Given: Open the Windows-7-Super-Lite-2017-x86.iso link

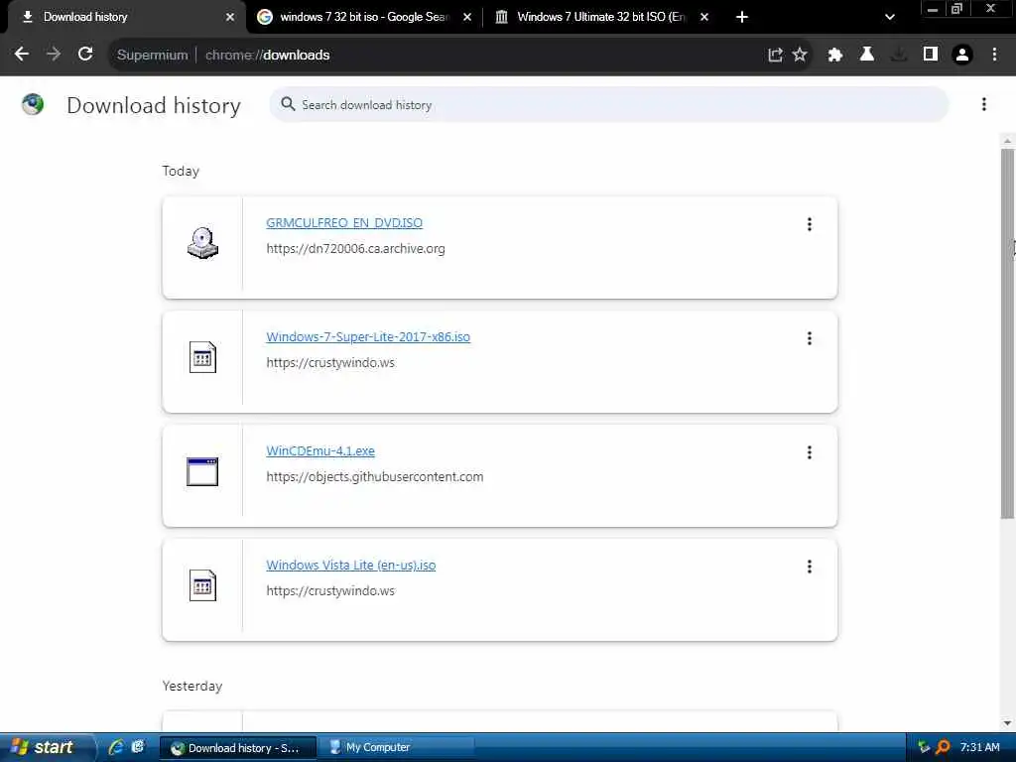Looking at the screenshot, I should click(368, 337).
